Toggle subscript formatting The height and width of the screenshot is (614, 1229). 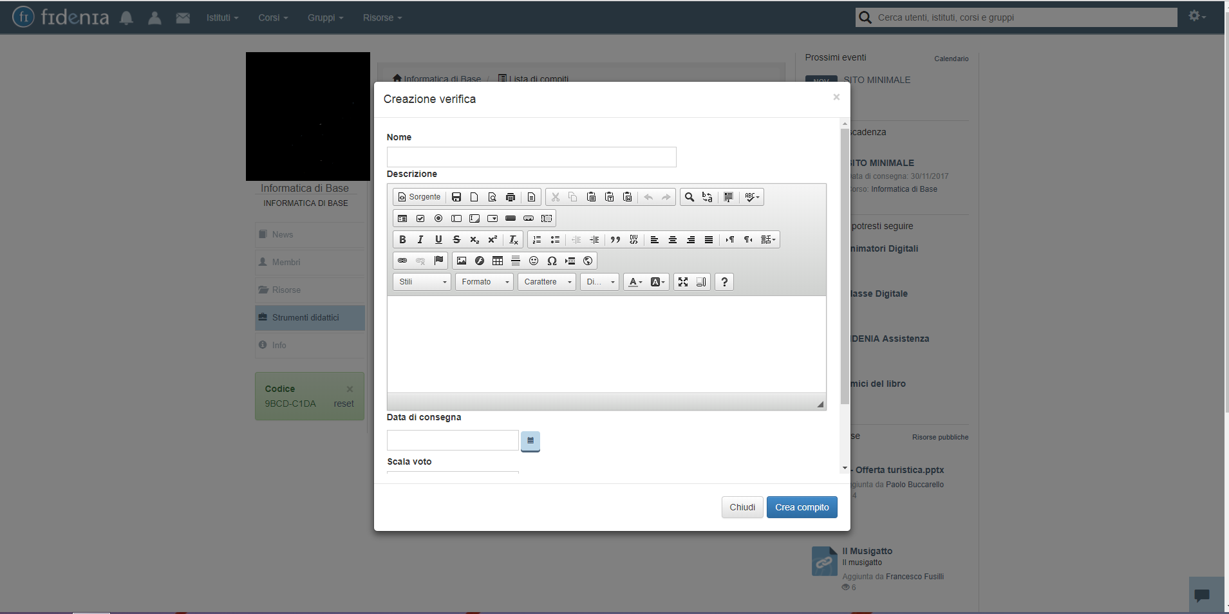tap(474, 239)
